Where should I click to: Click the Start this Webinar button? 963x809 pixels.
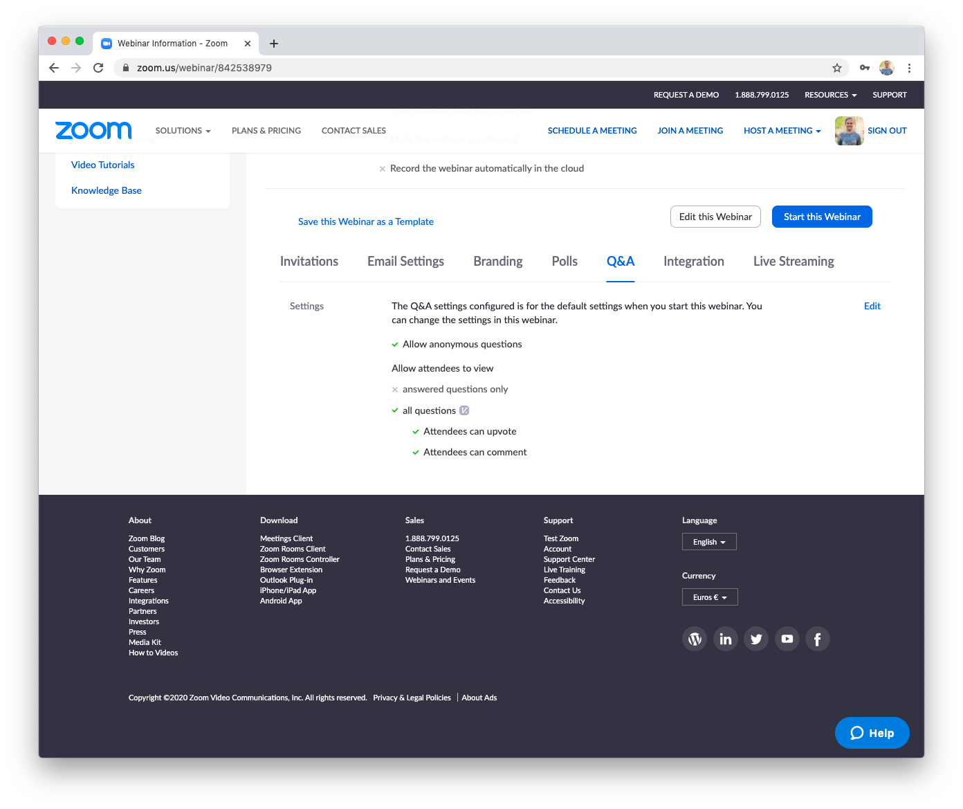(822, 217)
